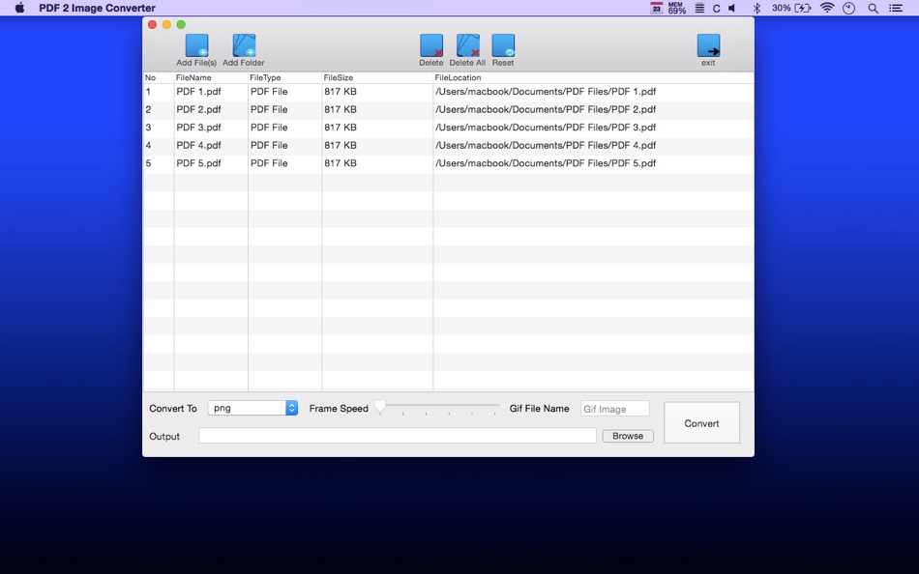Screen dimensions: 919x574
Task: Select the PDF 3.pdf file name
Action: coord(198,128)
